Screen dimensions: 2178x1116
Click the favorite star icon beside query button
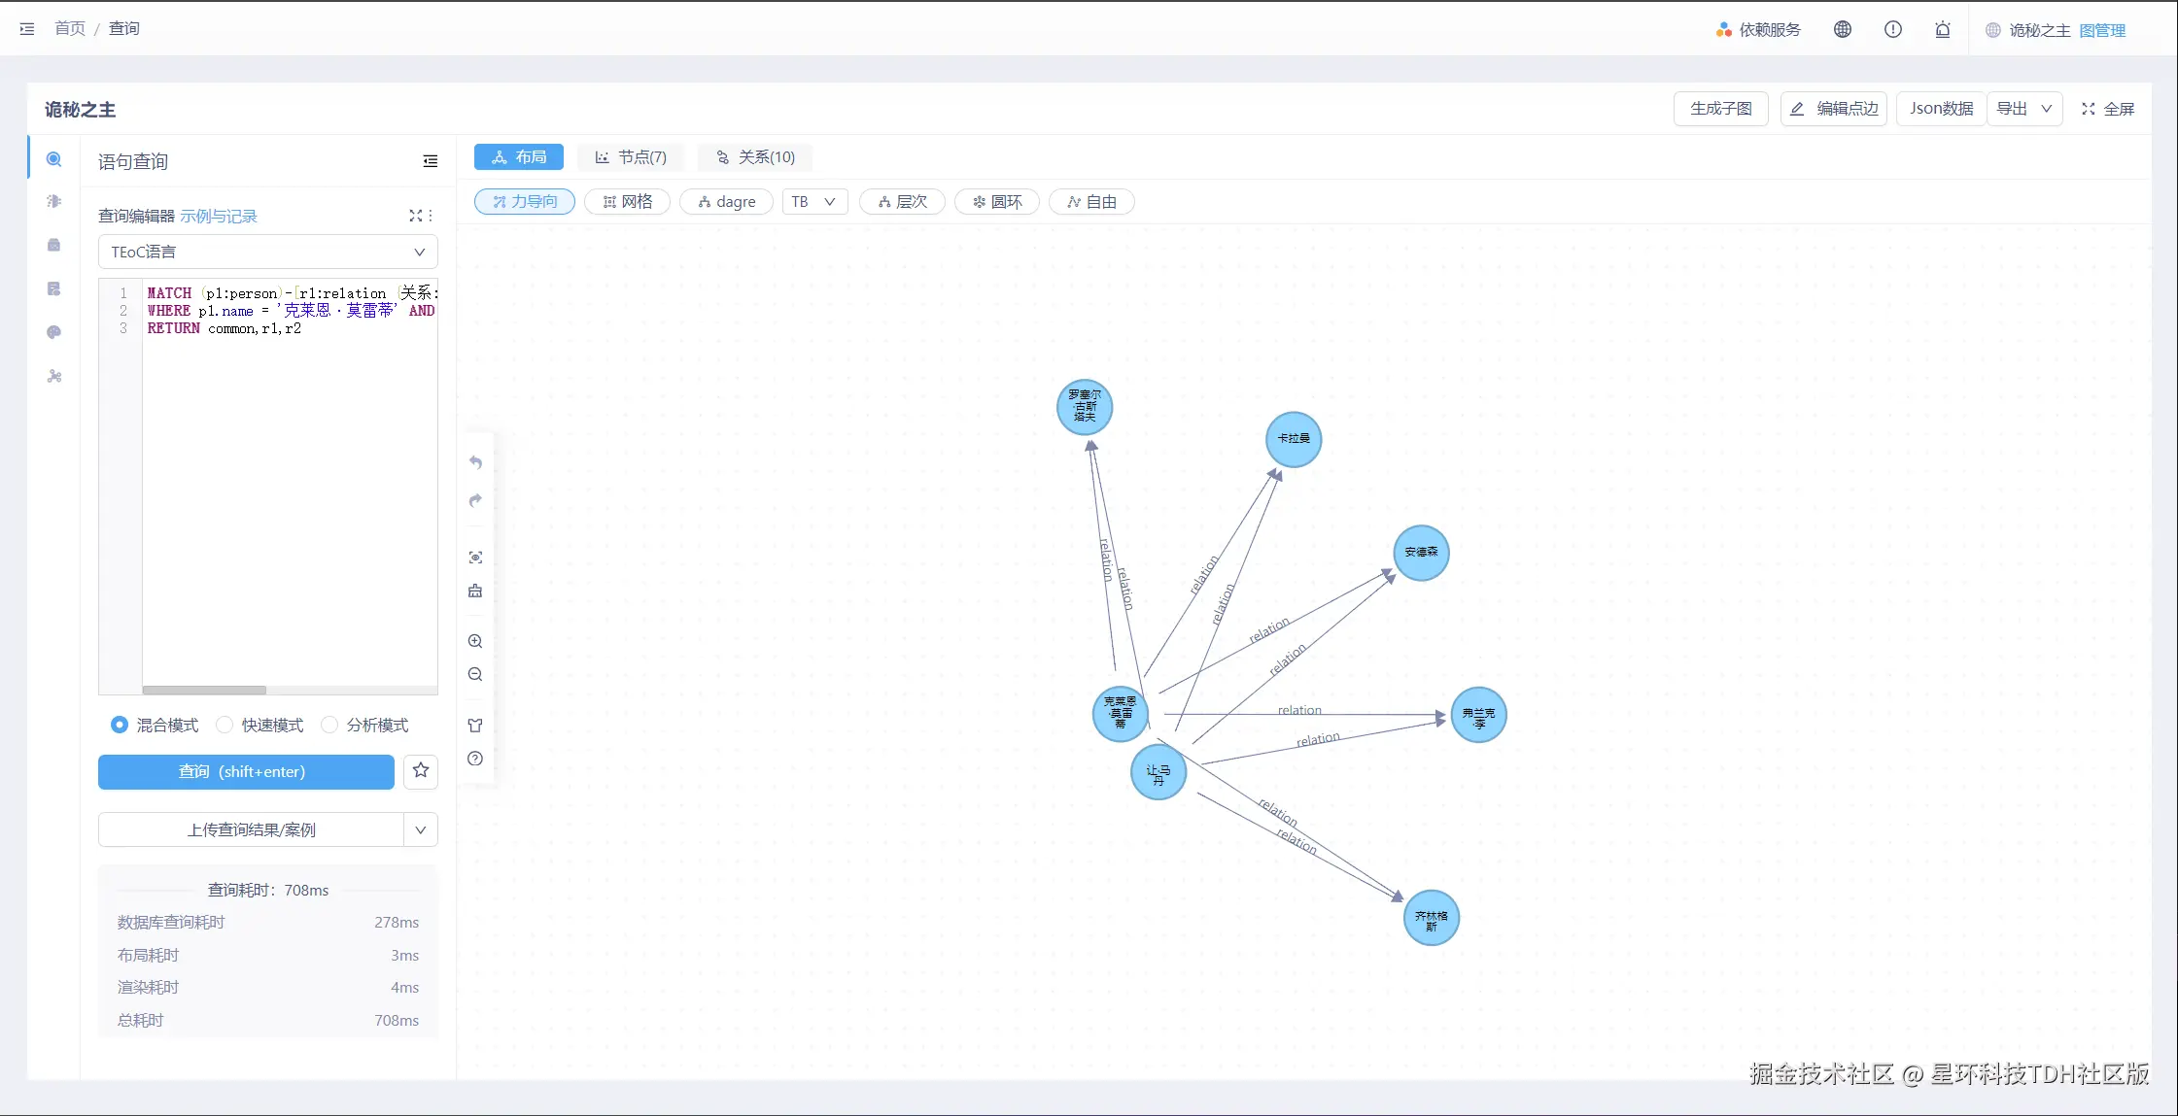click(421, 771)
